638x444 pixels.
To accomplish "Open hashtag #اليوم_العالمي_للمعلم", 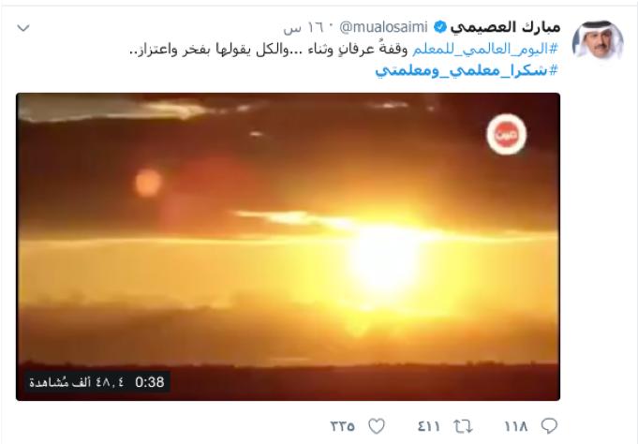I will 485,50.
